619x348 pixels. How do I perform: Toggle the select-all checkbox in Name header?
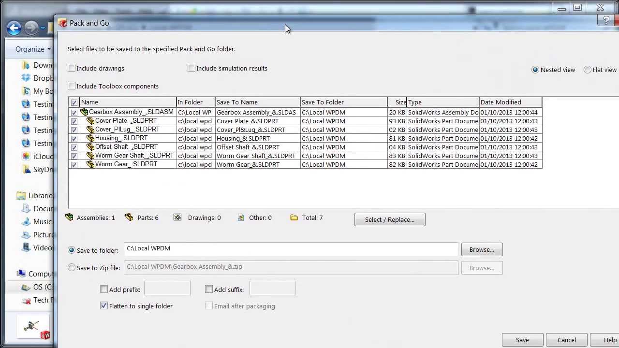[x=74, y=102]
